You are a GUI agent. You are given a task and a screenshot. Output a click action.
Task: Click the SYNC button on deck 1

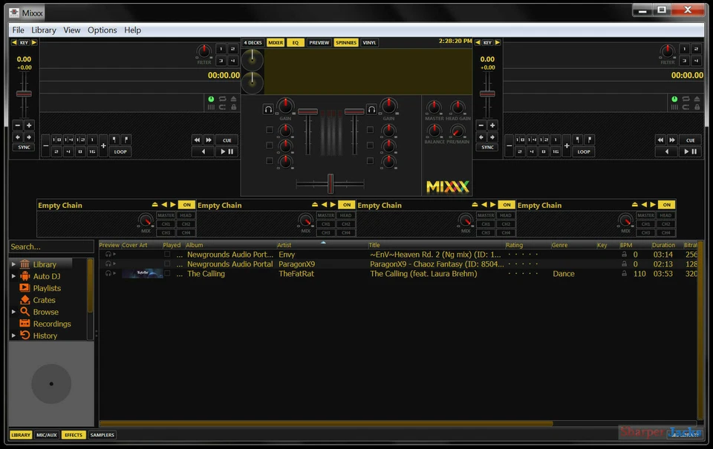(x=23, y=147)
